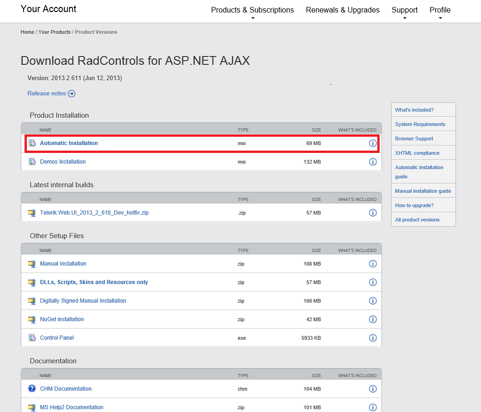Click the Manual Installation zip file icon
The image size is (481, 412).
coord(31,264)
